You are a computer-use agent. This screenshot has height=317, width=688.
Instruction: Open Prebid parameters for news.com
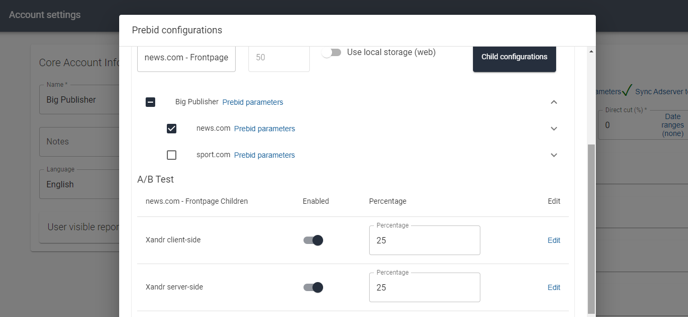pos(264,129)
